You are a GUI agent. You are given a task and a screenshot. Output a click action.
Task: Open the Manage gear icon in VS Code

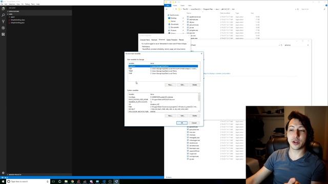(3, 173)
